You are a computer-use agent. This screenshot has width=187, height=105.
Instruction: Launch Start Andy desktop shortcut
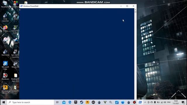point(5,52)
